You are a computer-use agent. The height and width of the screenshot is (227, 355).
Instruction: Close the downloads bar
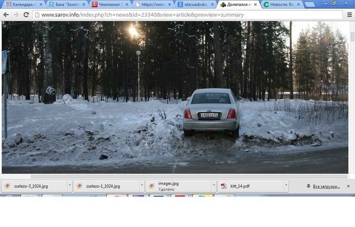click(348, 186)
